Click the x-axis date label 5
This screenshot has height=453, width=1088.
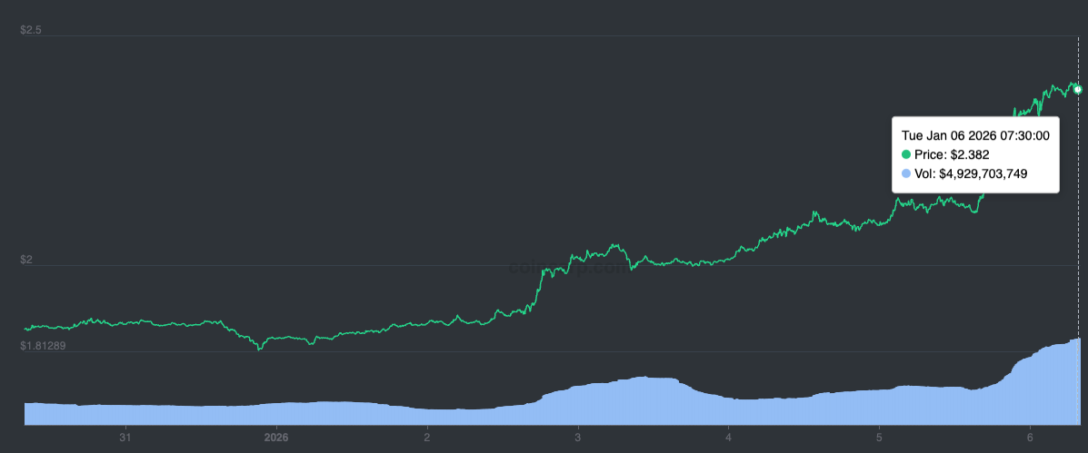[879, 438]
